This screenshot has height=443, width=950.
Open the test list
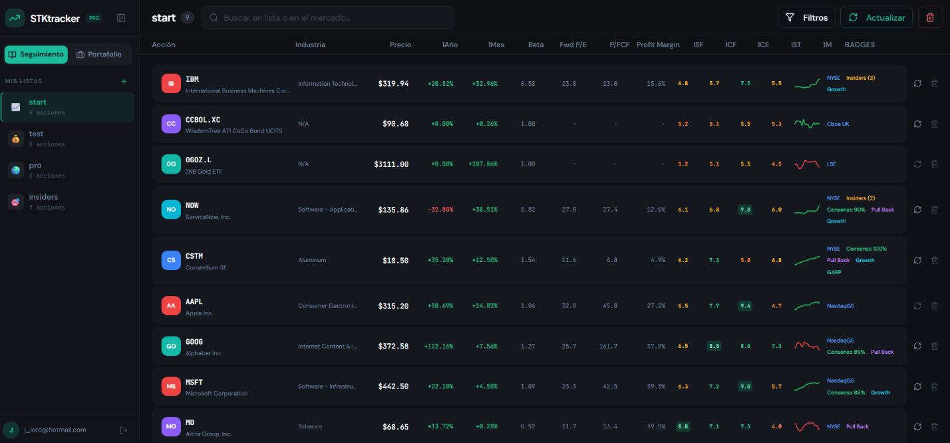click(67, 138)
